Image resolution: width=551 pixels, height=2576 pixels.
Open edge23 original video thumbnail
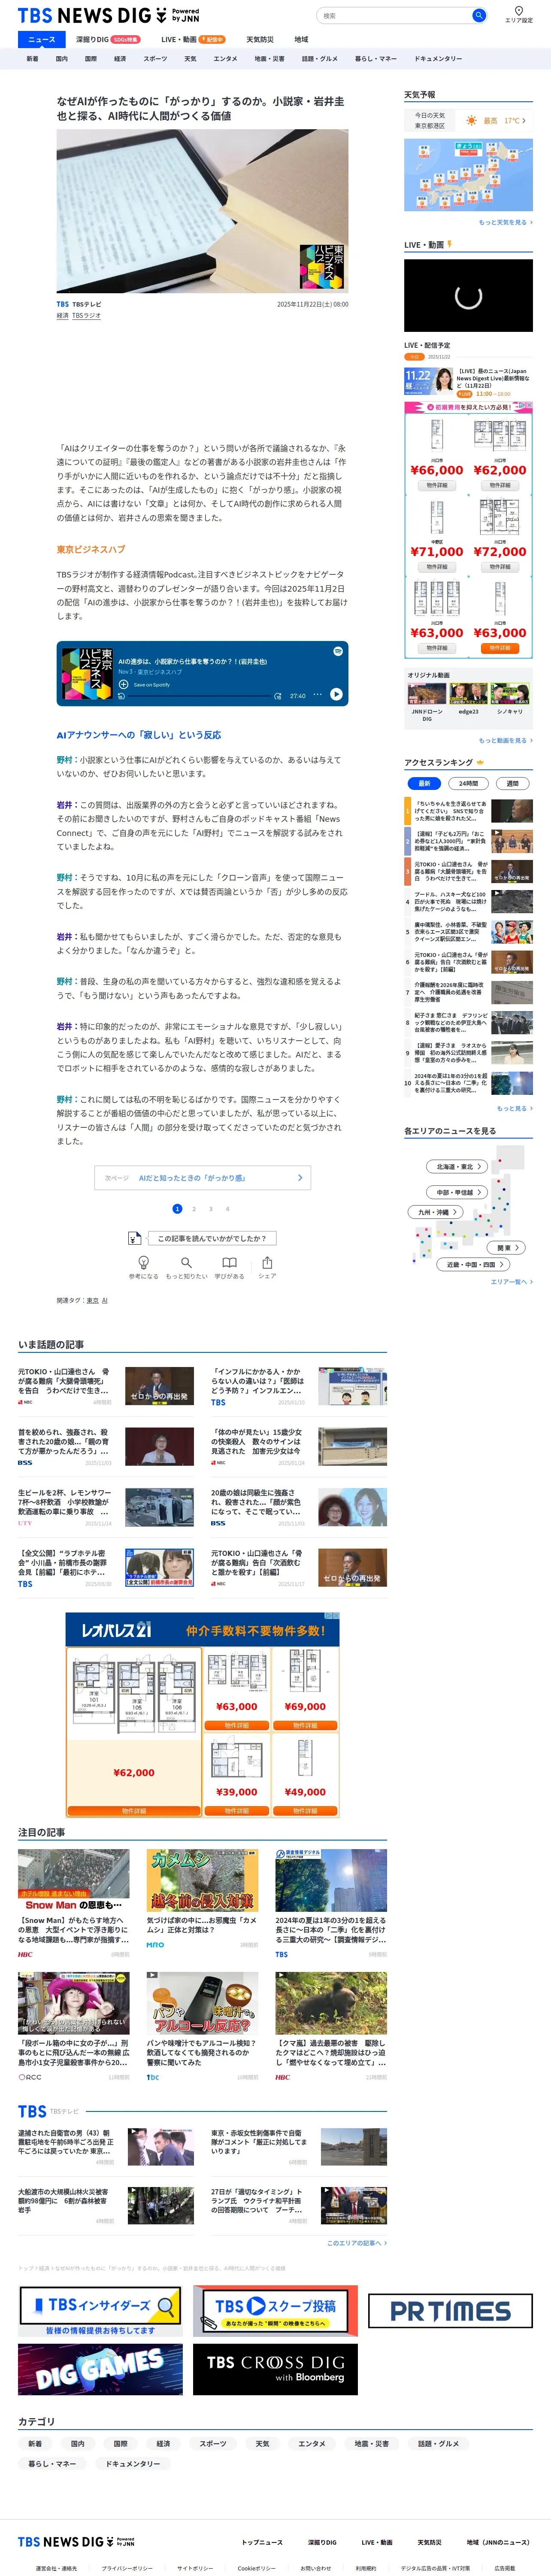(x=469, y=694)
